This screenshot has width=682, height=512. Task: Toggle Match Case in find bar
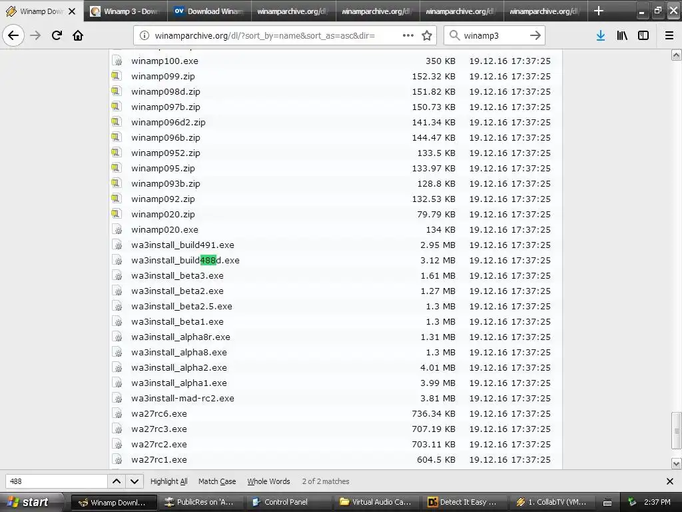click(x=217, y=481)
